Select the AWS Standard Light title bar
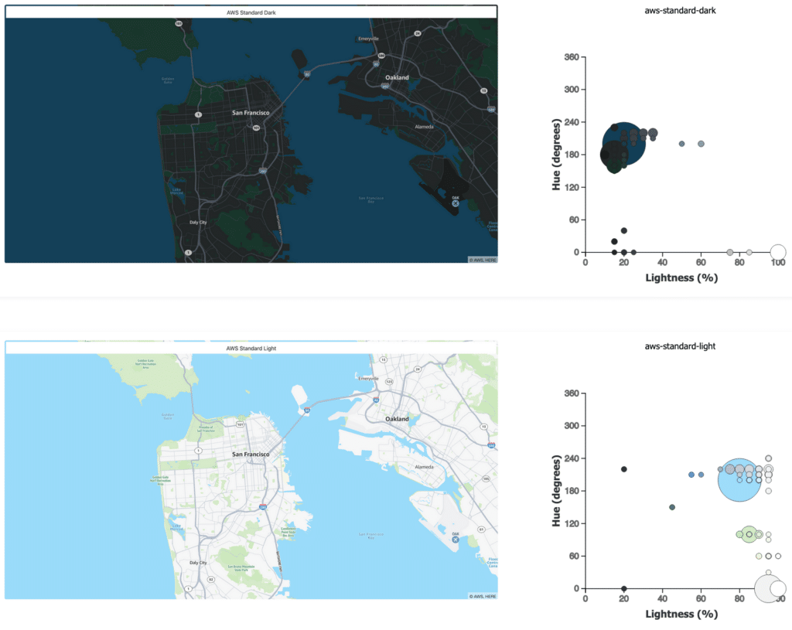Image resolution: width=792 pixels, height=630 pixels. (251, 348)
